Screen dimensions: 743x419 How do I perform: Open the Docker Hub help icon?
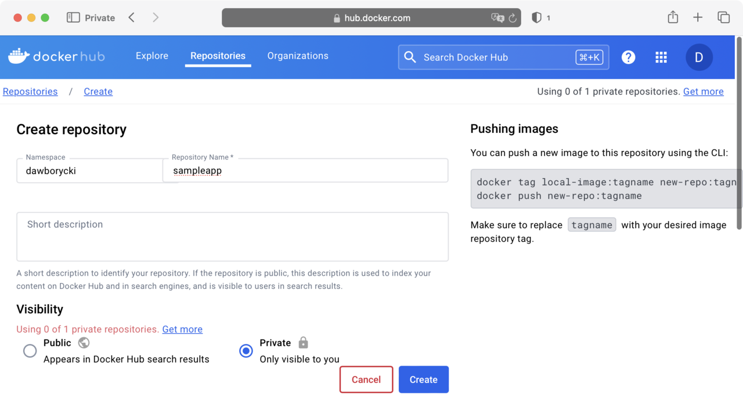click(x=628, y=57)
